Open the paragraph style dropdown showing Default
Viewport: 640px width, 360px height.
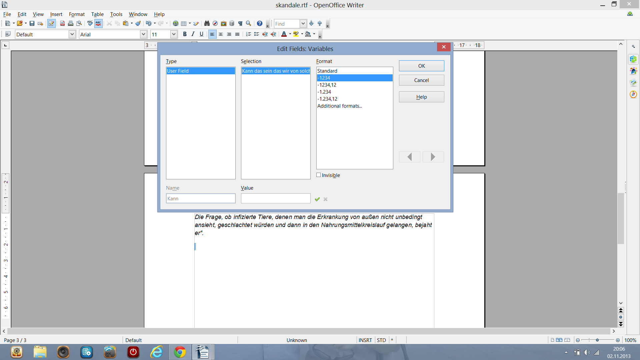[x=72, y=34]
